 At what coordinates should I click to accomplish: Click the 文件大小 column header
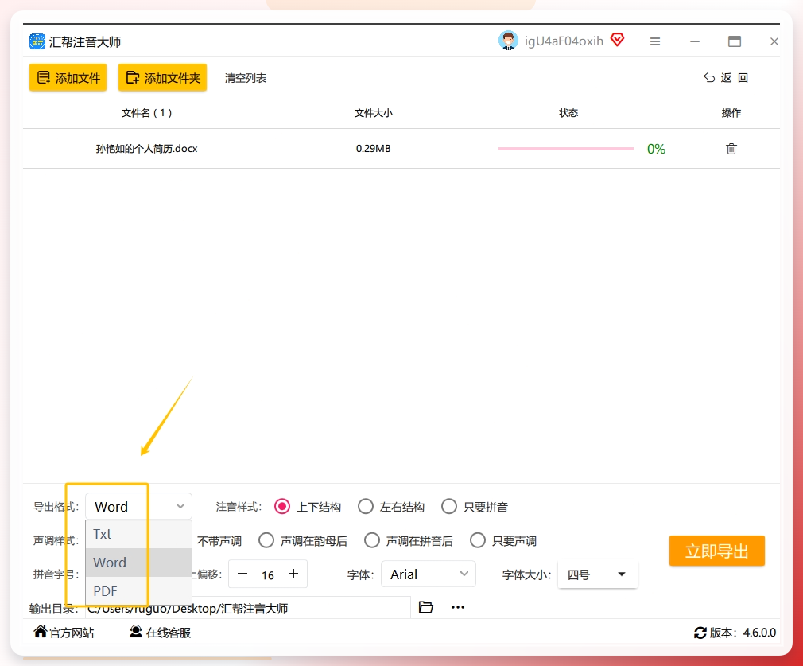click(374, 113)
